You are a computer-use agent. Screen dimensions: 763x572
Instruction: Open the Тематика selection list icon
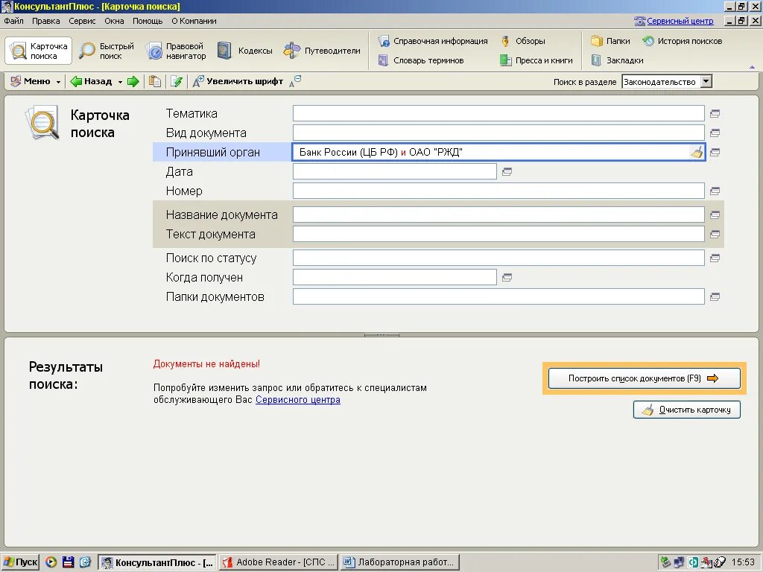(x=715, y=113)
